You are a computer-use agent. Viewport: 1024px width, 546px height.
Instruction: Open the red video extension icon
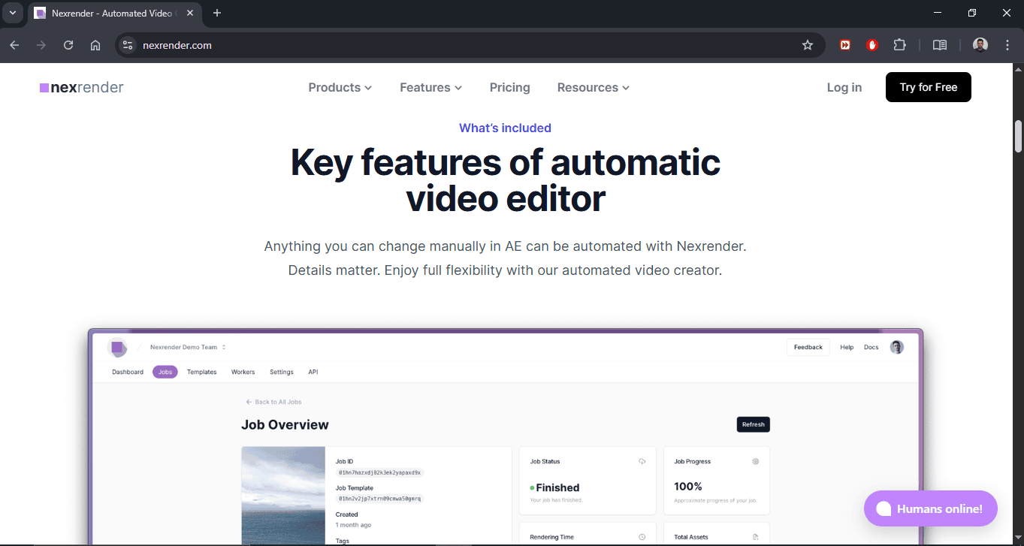[845, 45]
